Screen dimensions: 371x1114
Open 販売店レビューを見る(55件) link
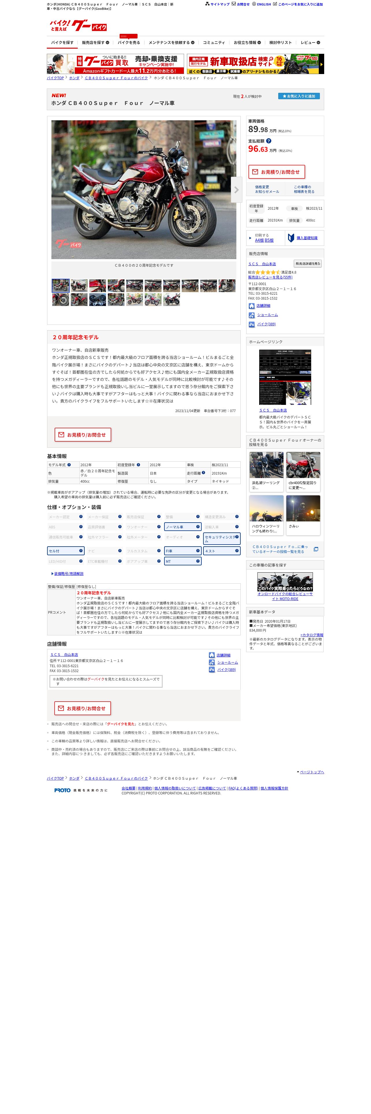pos(270,277)
